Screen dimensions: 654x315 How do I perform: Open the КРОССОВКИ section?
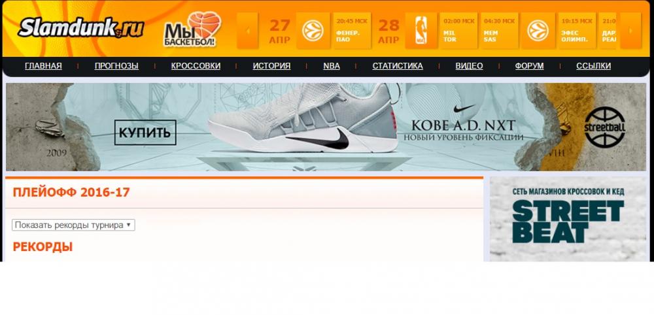coord(196,66)
